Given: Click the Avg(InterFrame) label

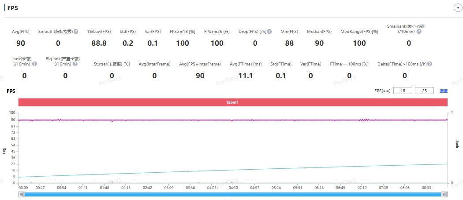Looking at the screenshot, I should click(x=154, y=64).
